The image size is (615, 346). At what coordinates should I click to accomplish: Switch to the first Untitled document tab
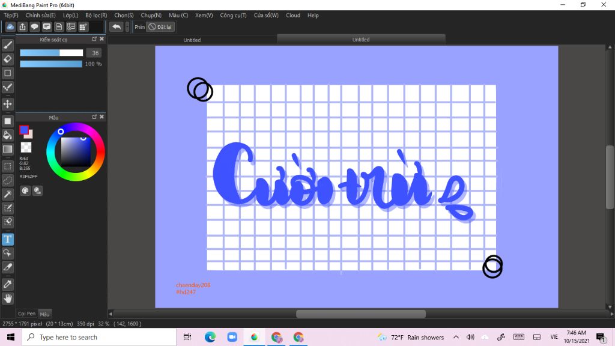pos(192,40)
